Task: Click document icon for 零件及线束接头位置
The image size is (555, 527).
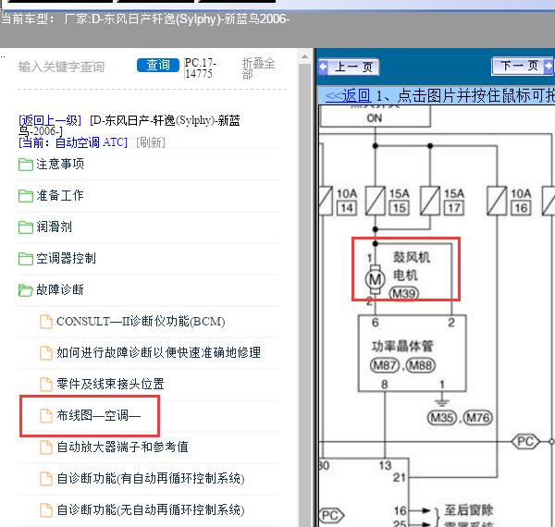Action: [x=46, y=384]
